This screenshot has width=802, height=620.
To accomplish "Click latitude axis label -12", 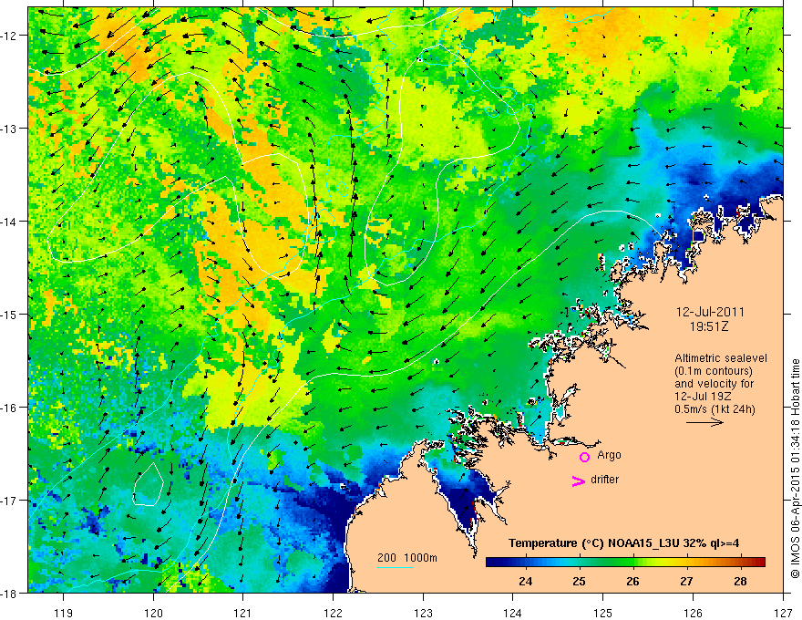I will 9,36.
